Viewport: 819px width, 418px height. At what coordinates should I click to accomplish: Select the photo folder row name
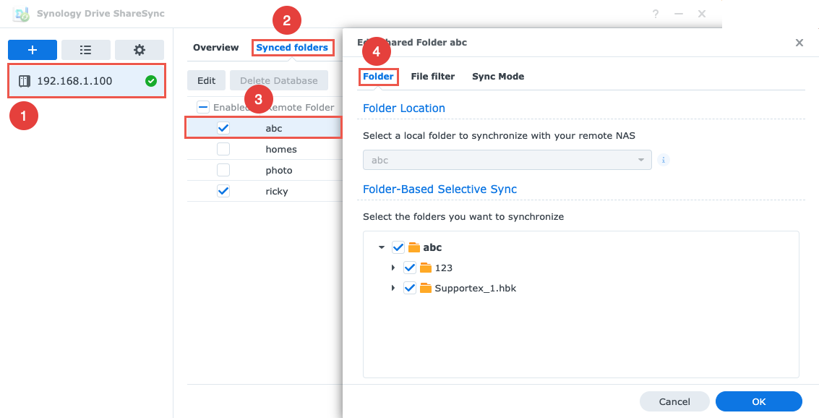point(279,170)
